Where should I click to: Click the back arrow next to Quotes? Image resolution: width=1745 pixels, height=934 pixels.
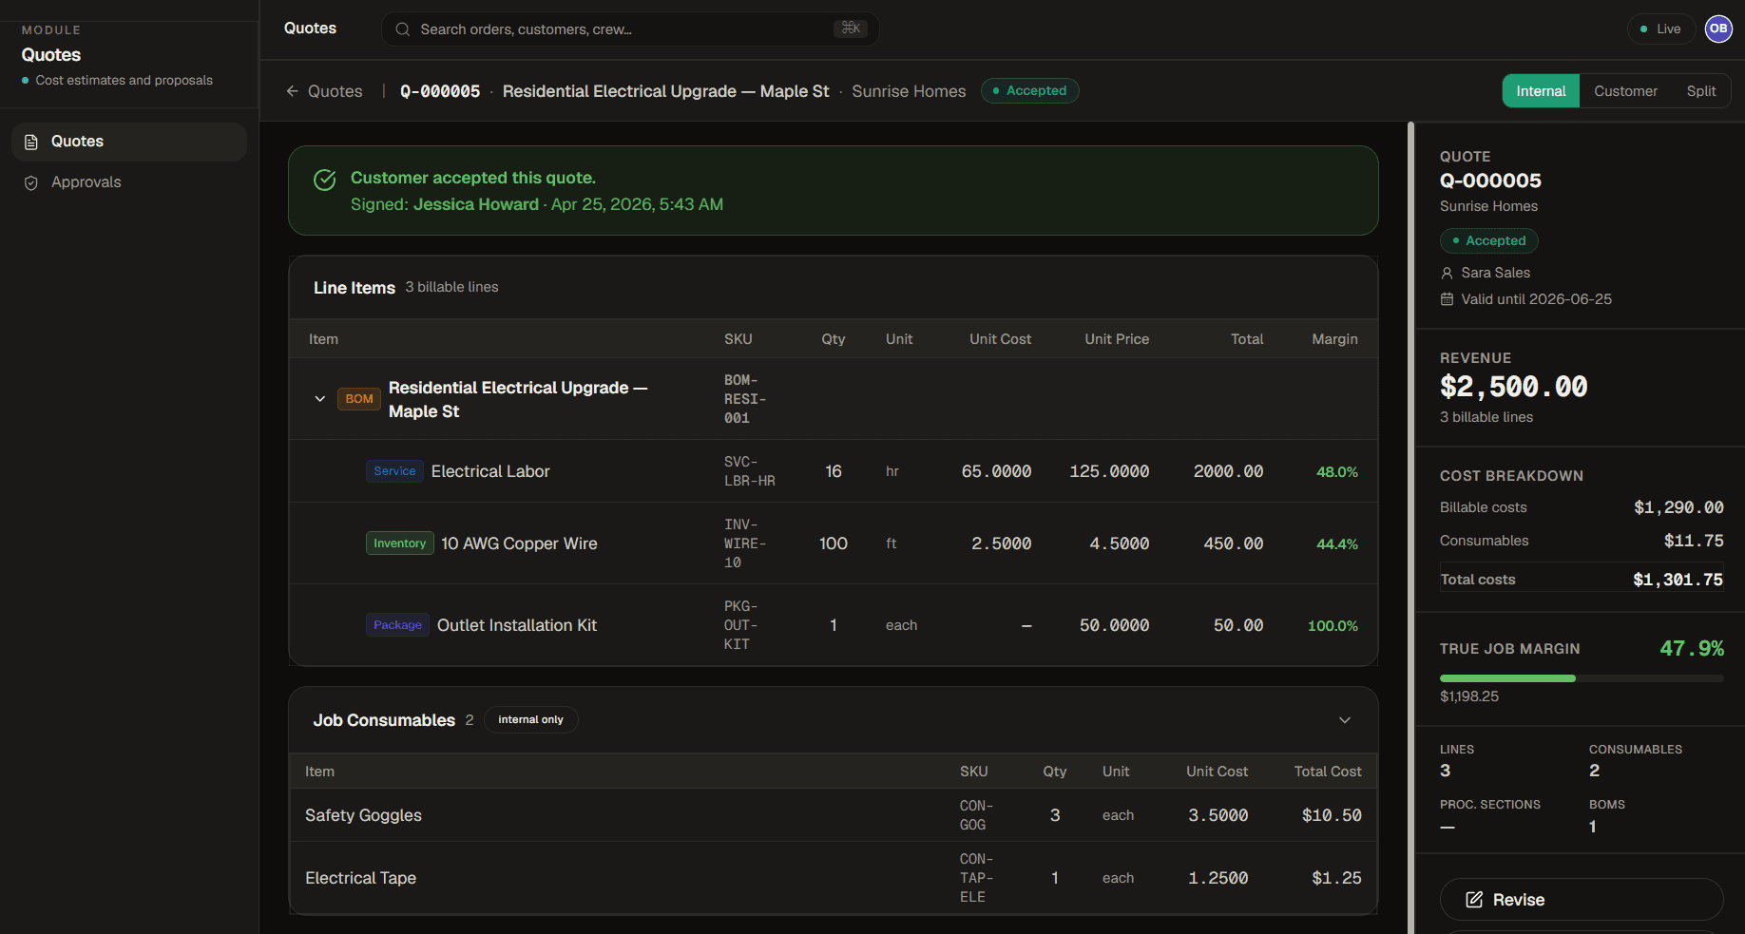tap(293, 91)
